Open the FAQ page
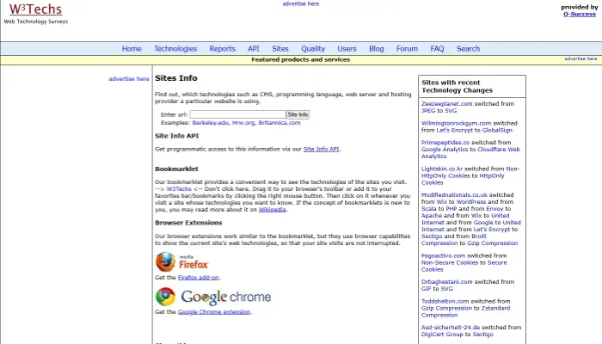The image size is (602, 344). 437,49
